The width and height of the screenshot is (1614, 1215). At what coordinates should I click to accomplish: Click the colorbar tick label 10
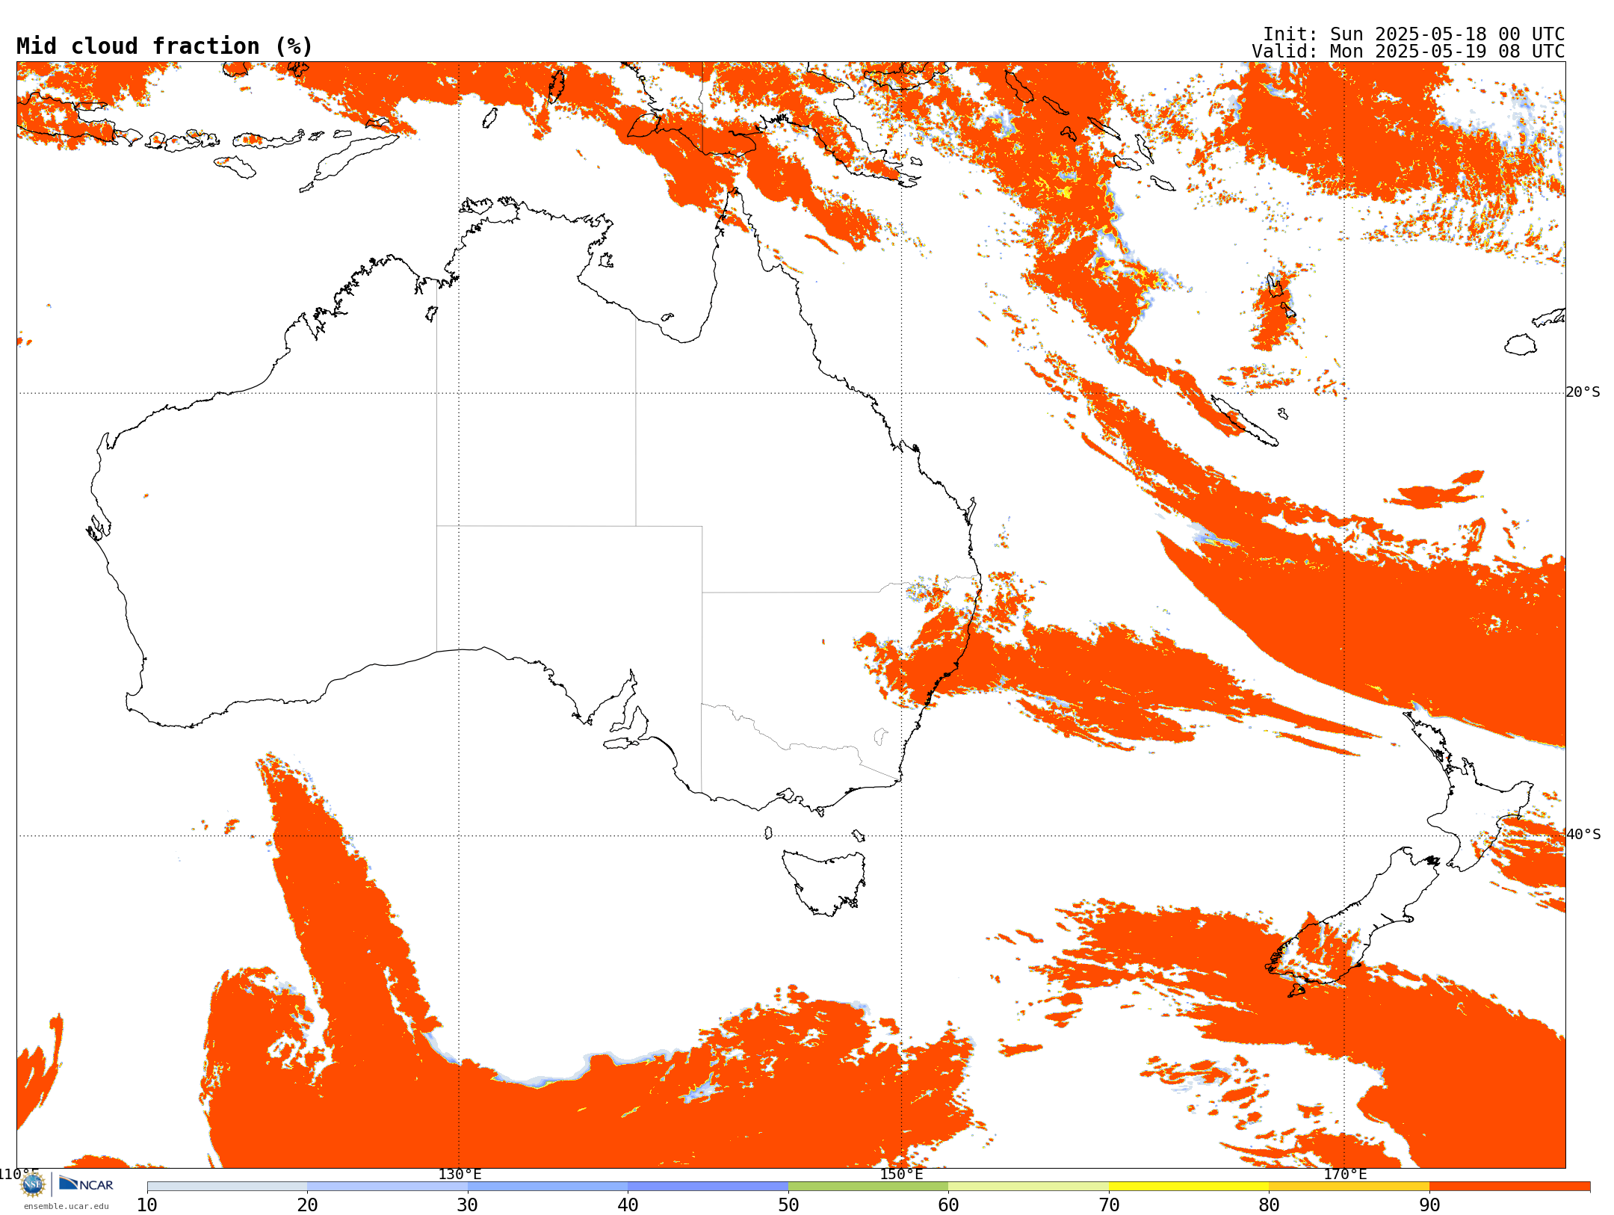147,1205
